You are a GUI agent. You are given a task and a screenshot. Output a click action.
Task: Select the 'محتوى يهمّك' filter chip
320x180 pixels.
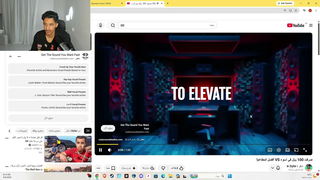(38, 131)
